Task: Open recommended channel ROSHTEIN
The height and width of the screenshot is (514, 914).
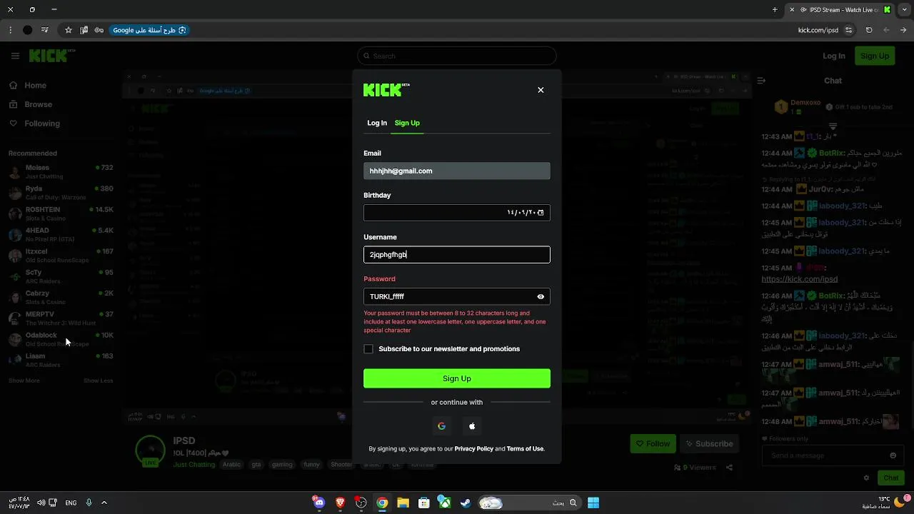Action: coord(61,213)
